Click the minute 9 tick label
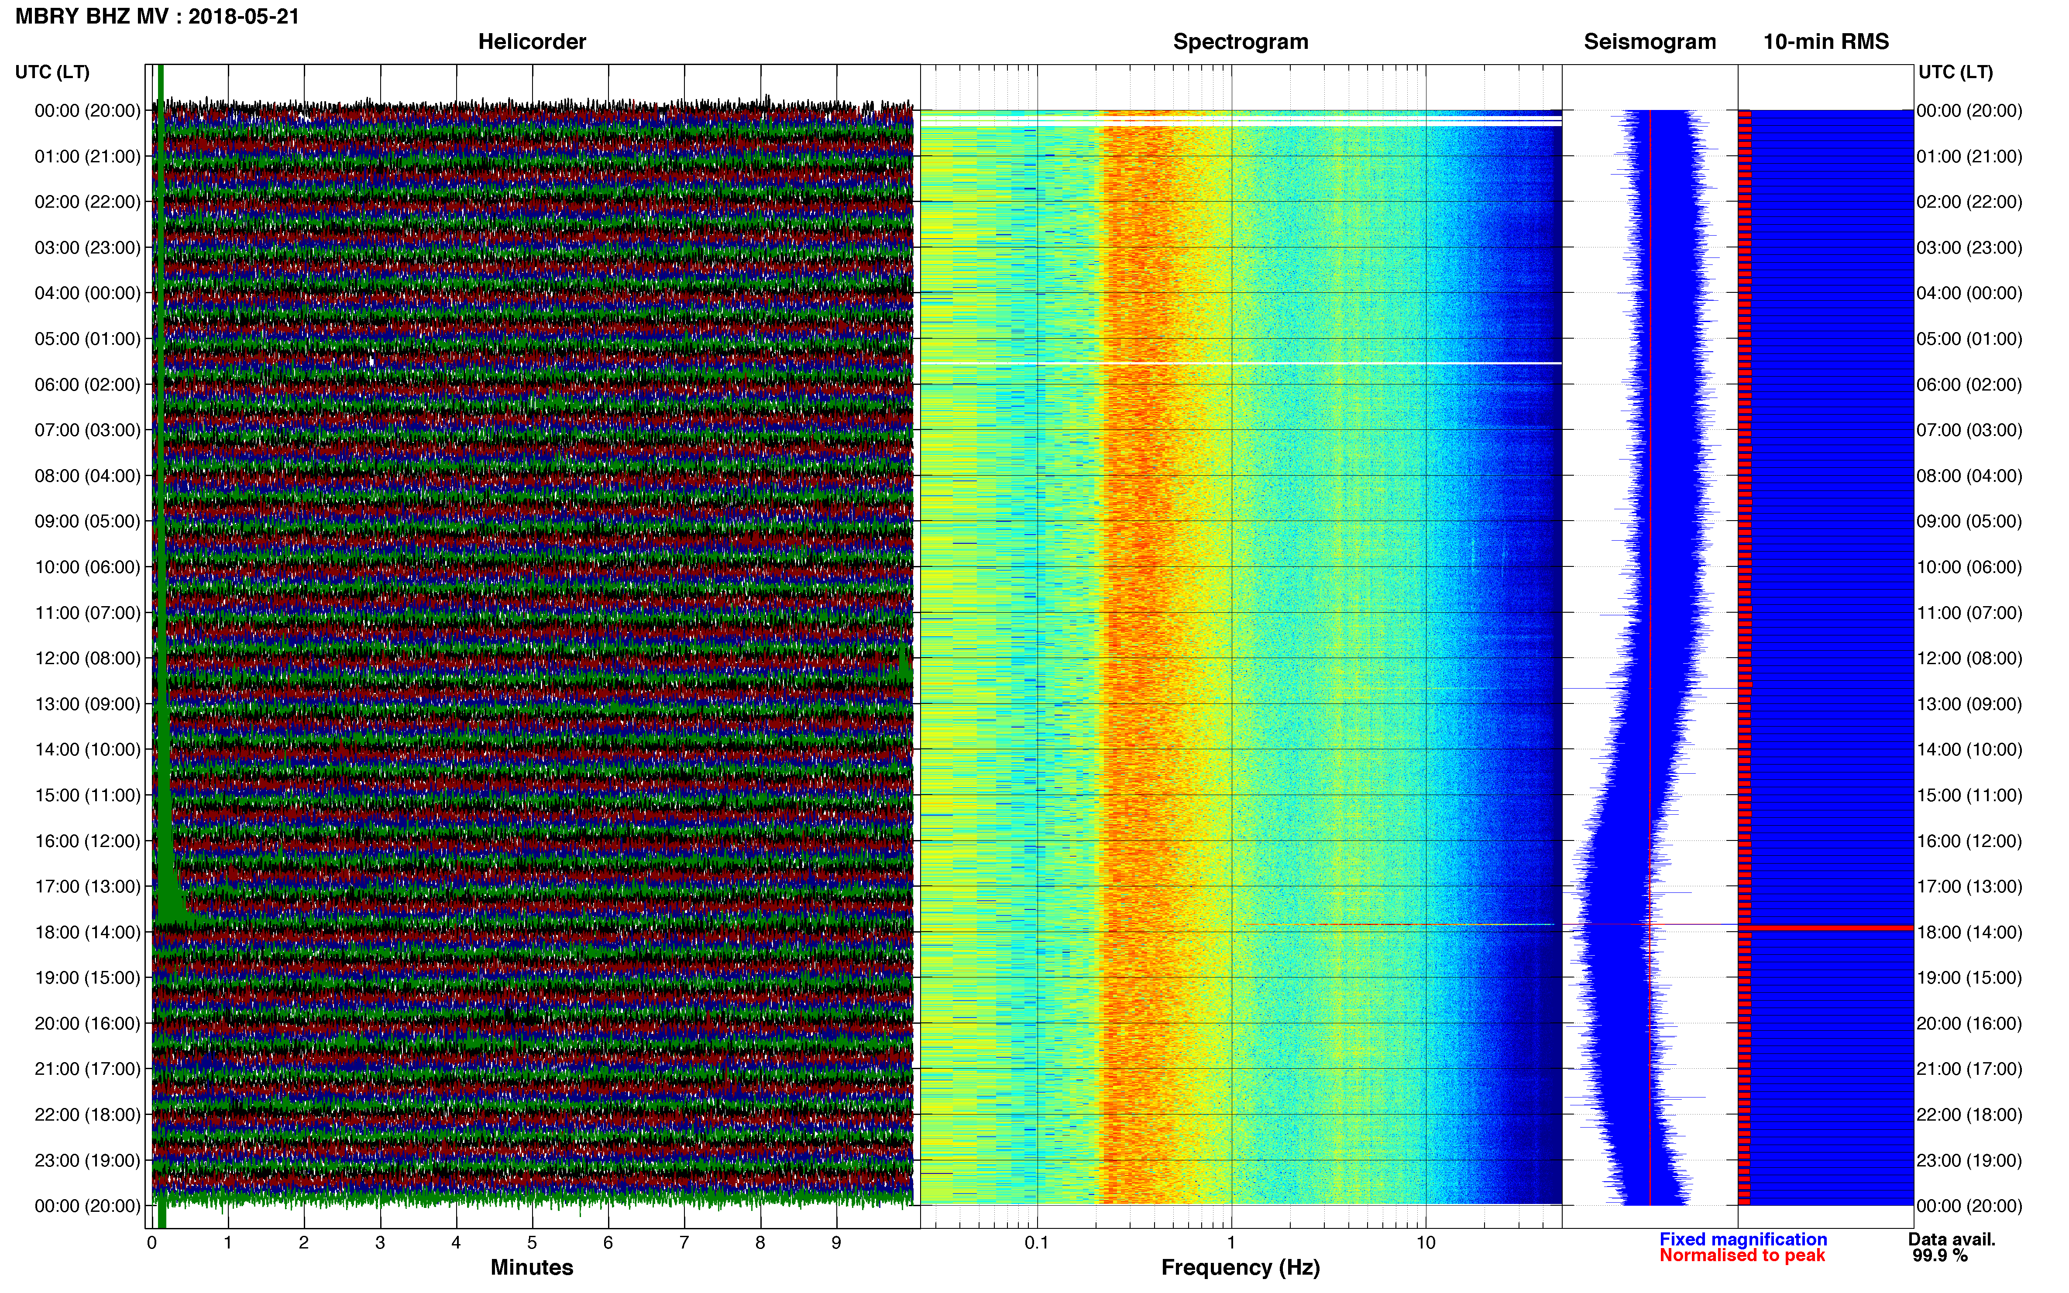2069x1293 pixels. [836, 1242]
